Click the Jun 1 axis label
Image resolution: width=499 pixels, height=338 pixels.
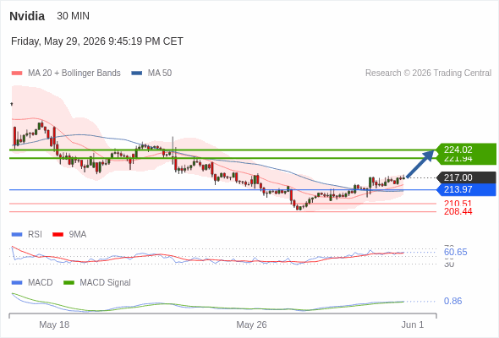(x=413, y=324)
